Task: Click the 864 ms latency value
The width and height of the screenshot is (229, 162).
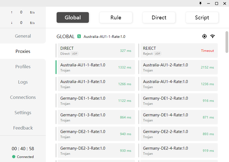Action: pyautogui.click(x=126, y=117)
